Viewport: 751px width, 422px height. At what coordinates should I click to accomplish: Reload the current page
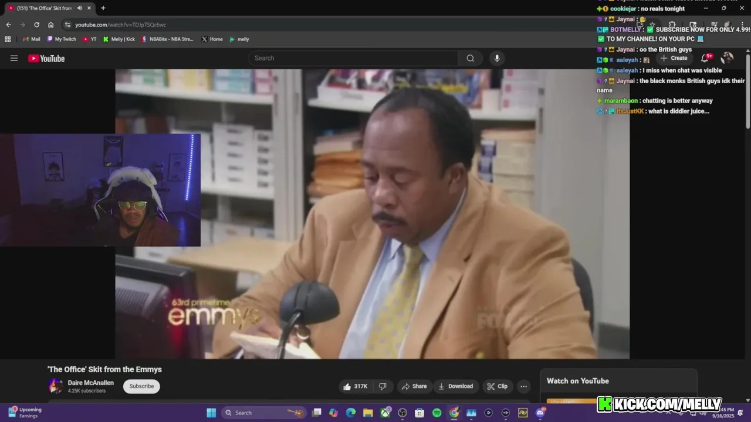coord(36,25)
